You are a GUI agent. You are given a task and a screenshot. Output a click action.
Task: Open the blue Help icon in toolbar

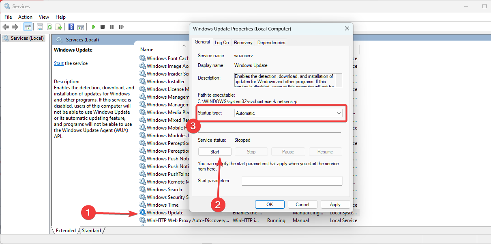[x=71, y=27]
